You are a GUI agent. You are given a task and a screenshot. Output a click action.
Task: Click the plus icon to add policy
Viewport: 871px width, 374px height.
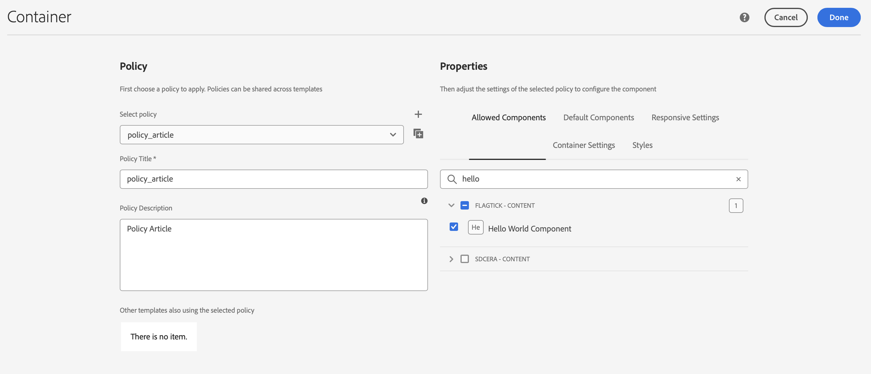[x=418, y=114]
